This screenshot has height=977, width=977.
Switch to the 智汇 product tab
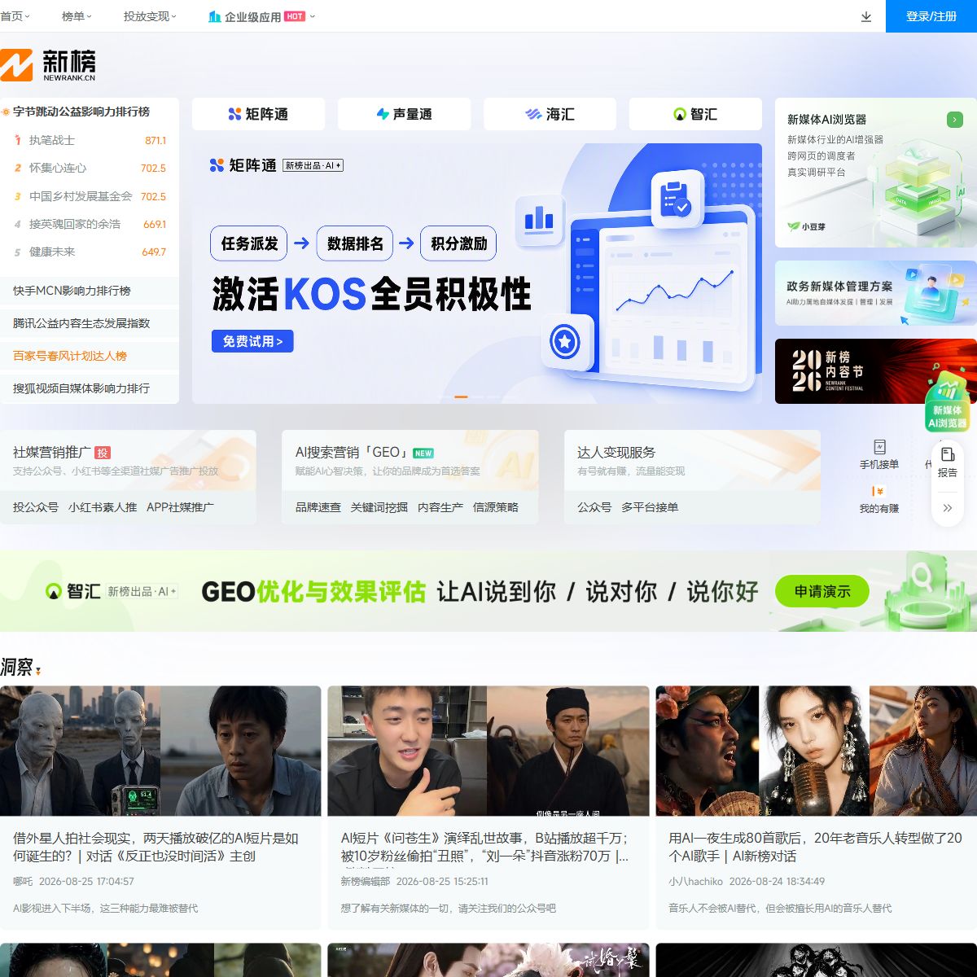[695, 114]
